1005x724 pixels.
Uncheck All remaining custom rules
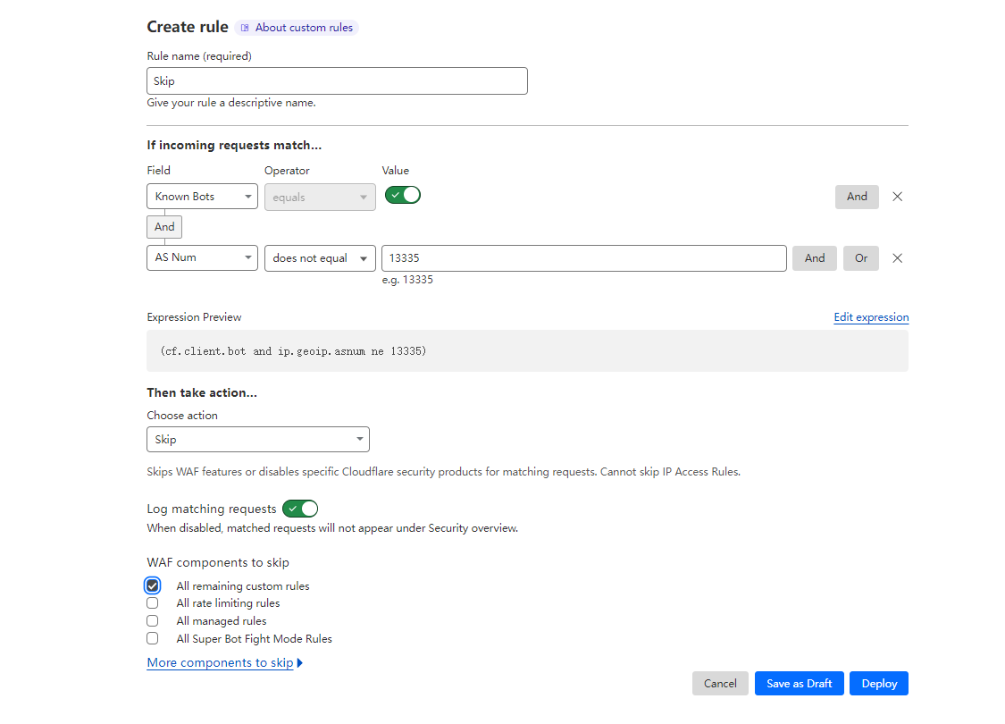pos(153,585)
